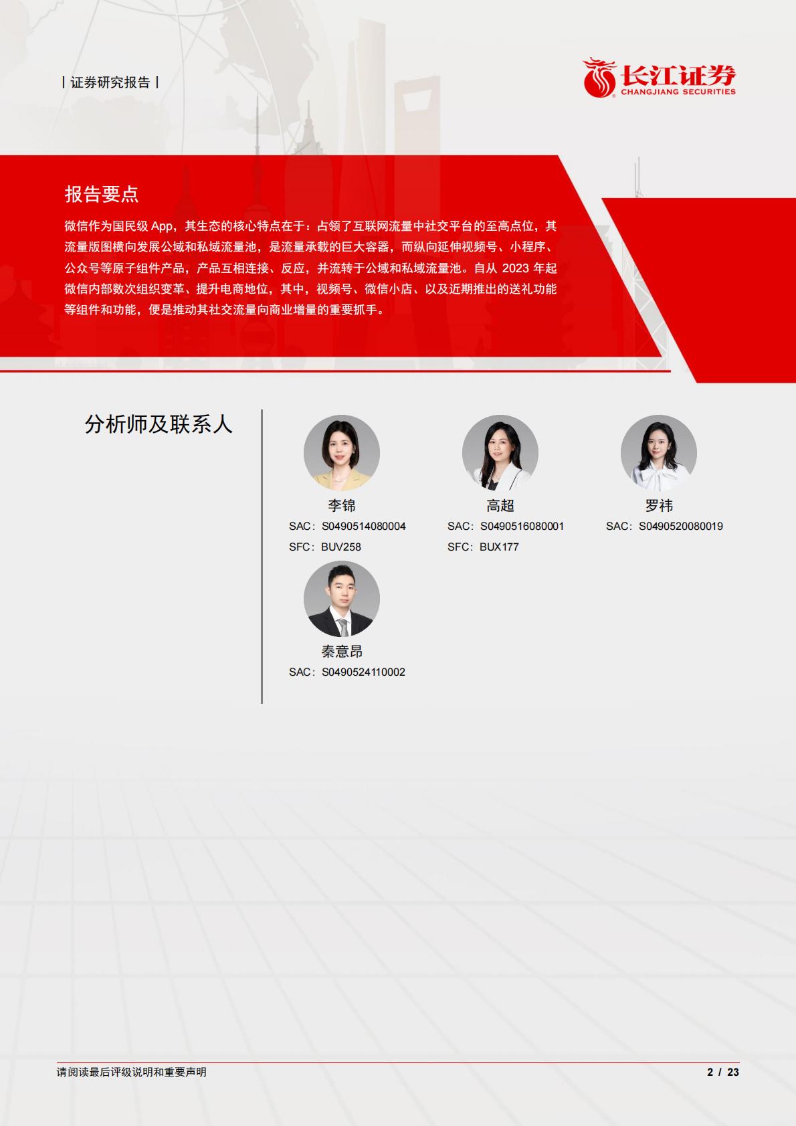
Task: Click the footer '请阅读最后评级说明和重要声明'
Action: click(132, 1072)
